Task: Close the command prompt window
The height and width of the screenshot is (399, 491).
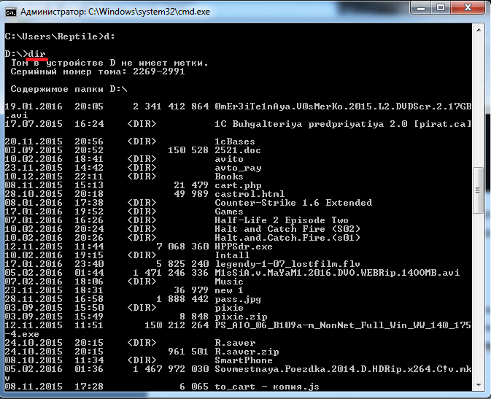Action: (468, 8)
